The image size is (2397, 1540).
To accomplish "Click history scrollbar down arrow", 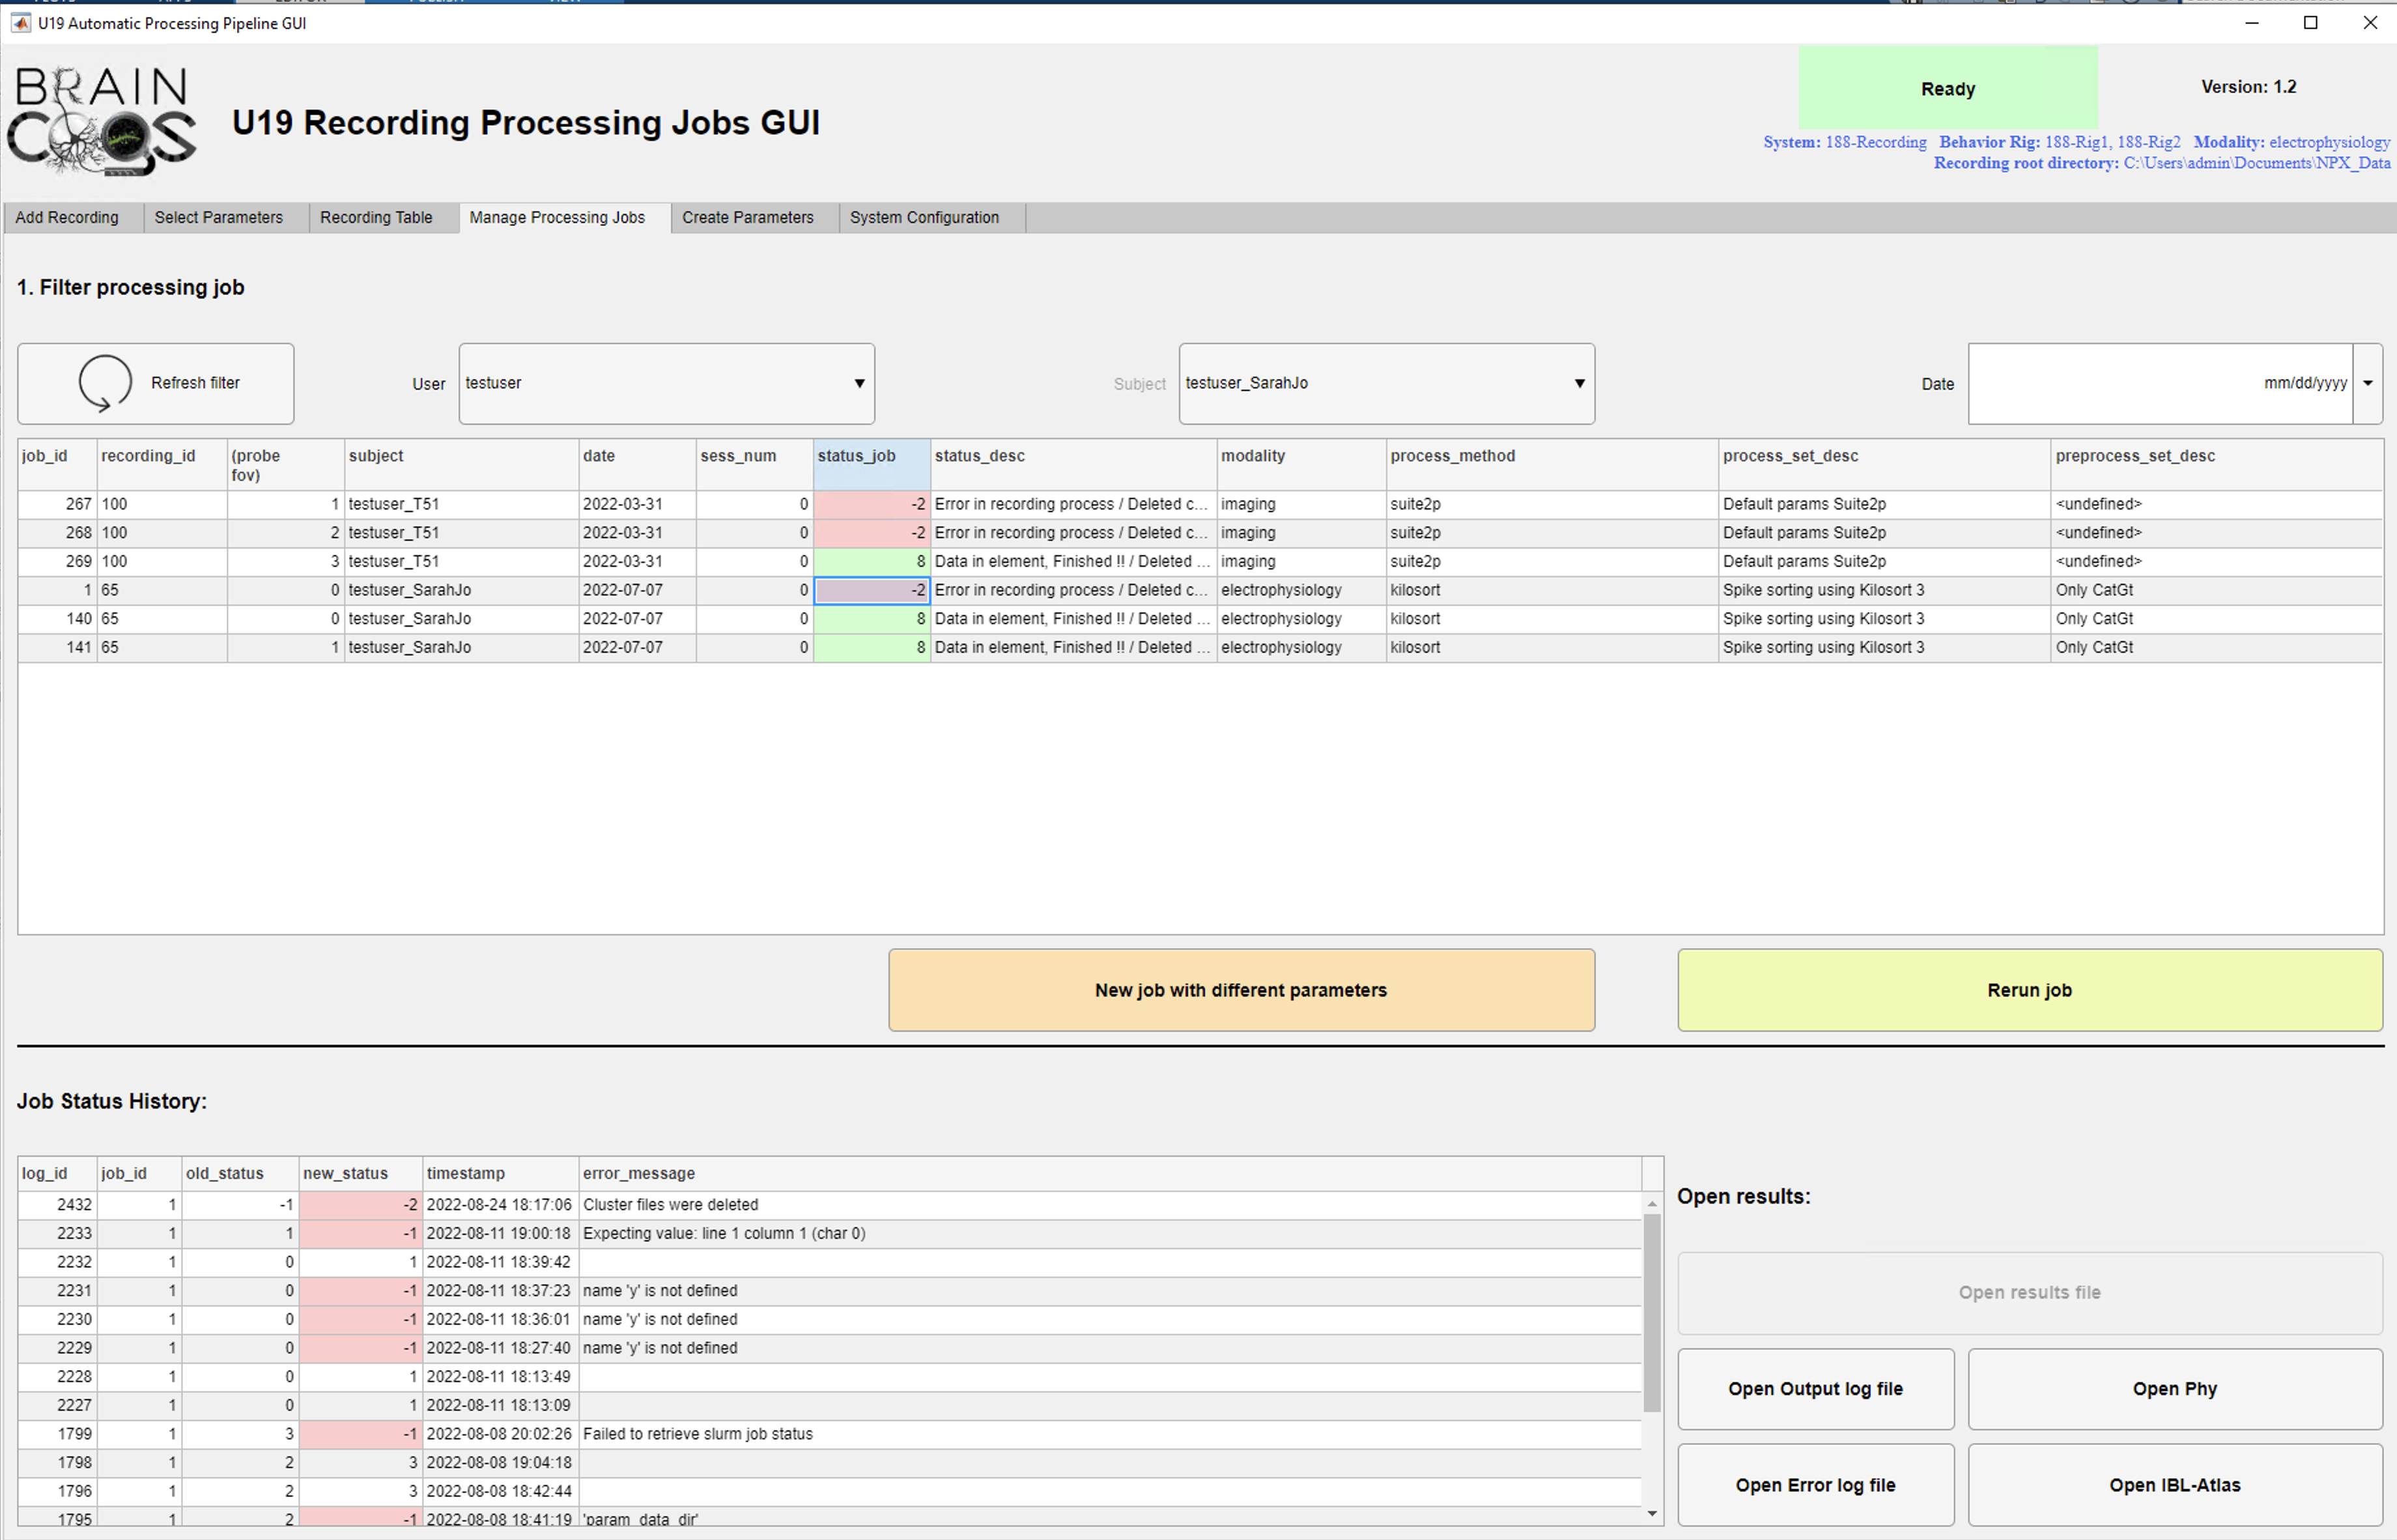I will pyautogui.click(x=1652, y=1513).
